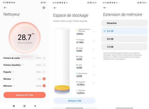149x109 pixels.
Task: Open Nettoyeur settings gear icon
Action: [44, 8]
